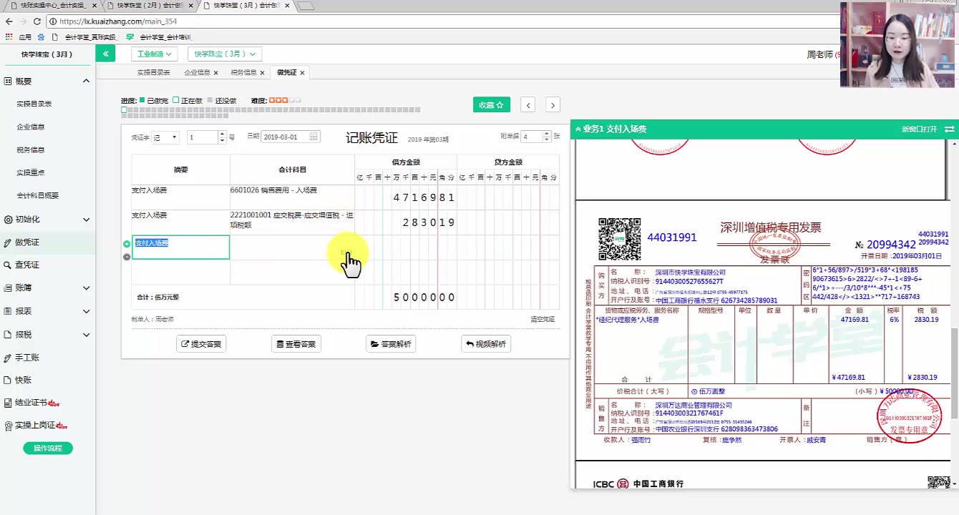Remove row with gray minus icon

point(127,256)
